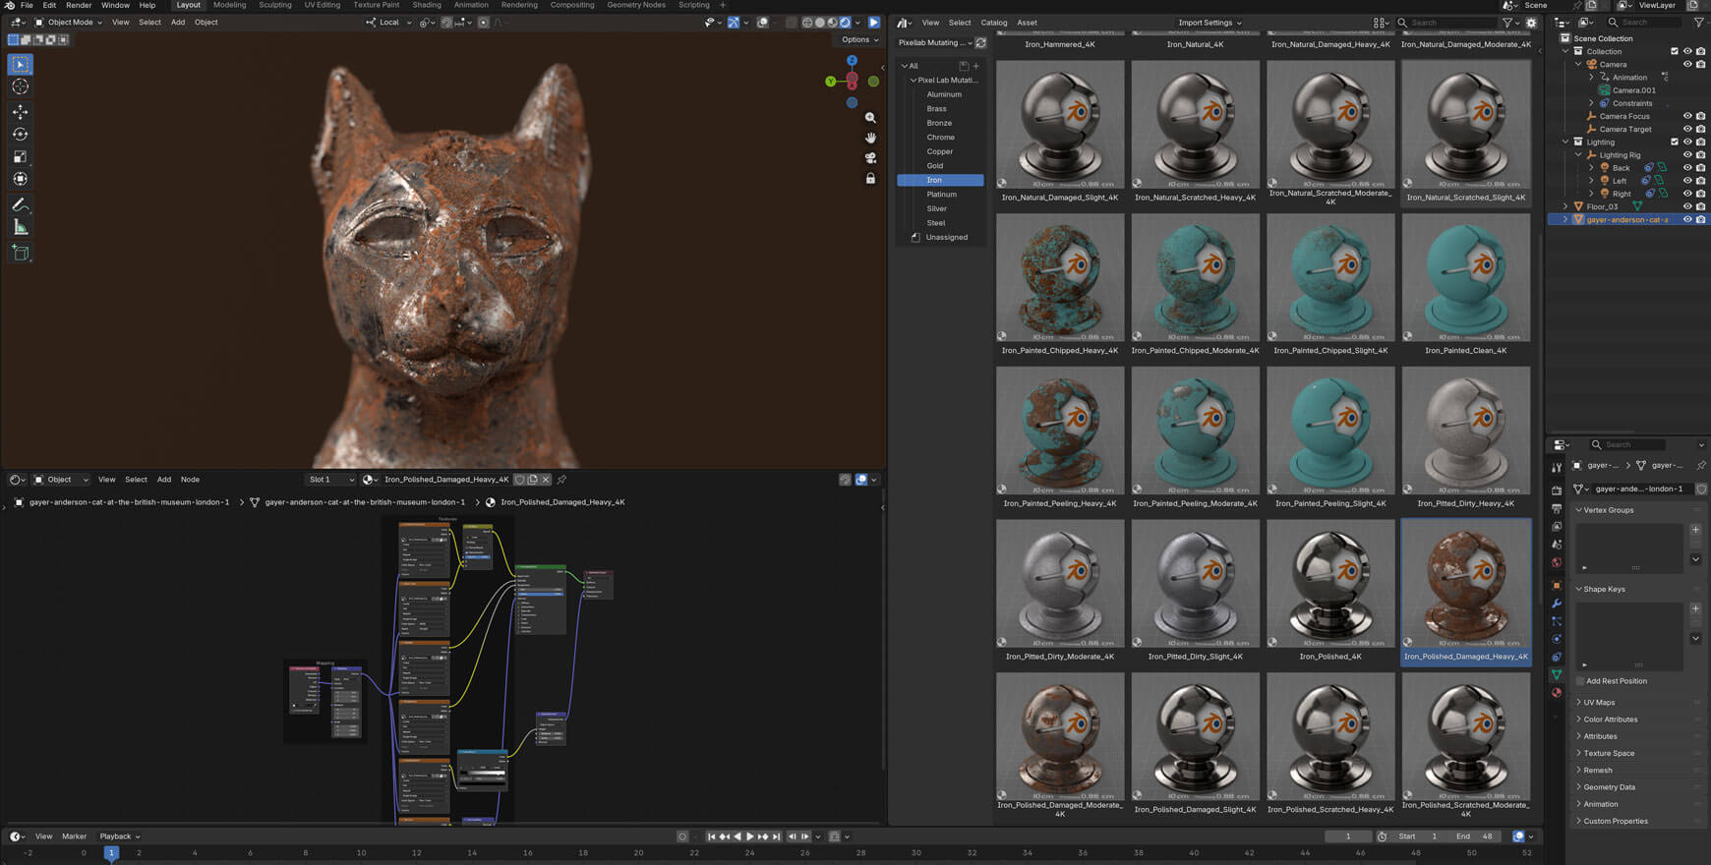Select the Cursor tool in viewport toolbar
The image size is (1711, 865).
(20, 86)
